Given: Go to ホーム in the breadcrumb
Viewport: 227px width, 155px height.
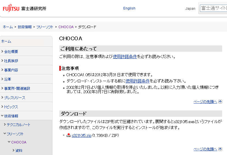Looking at the screenshot, I should pos(8,27).
